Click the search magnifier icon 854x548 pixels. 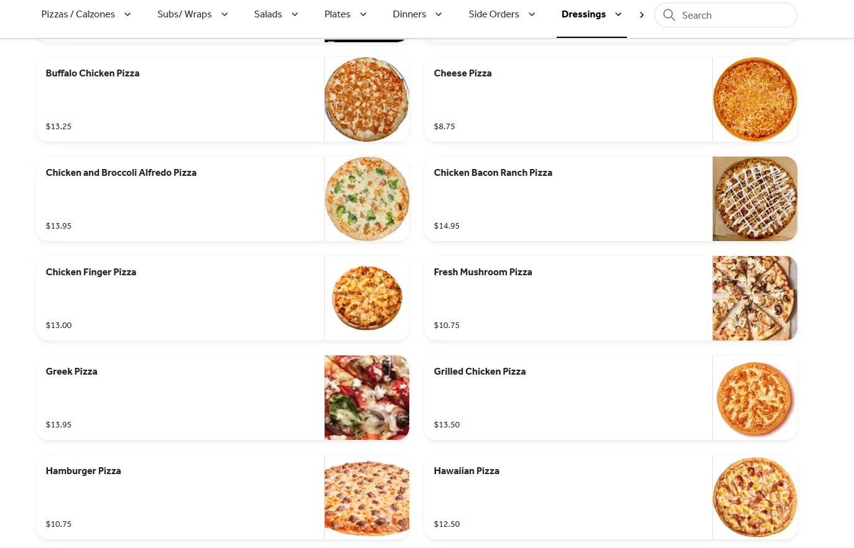pyautogui.click(x=669, y=15)
